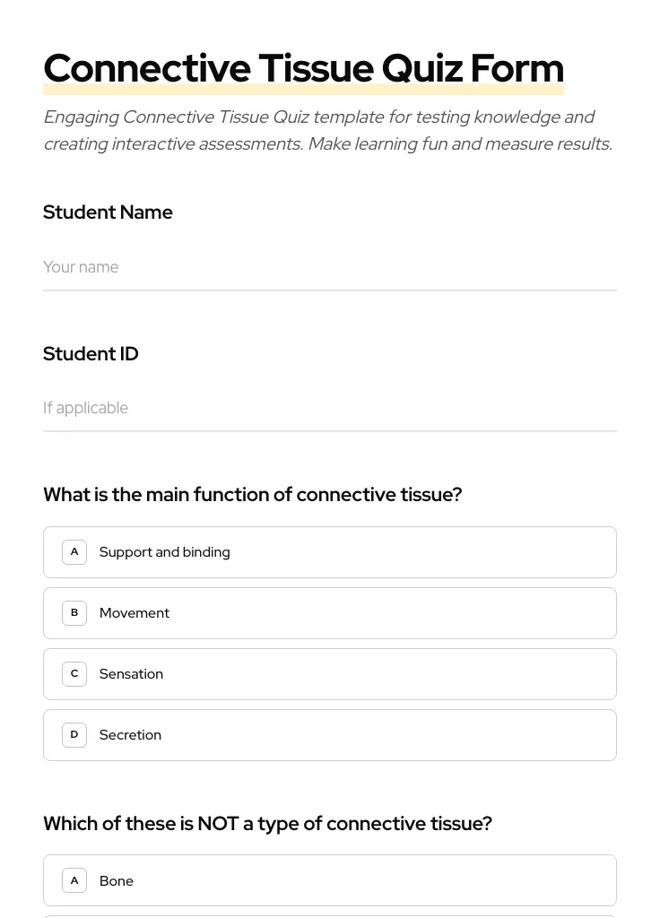Click the letter A badge next to Support
Image resolution: width=660 pixels, height=918 pixels.
74,551
